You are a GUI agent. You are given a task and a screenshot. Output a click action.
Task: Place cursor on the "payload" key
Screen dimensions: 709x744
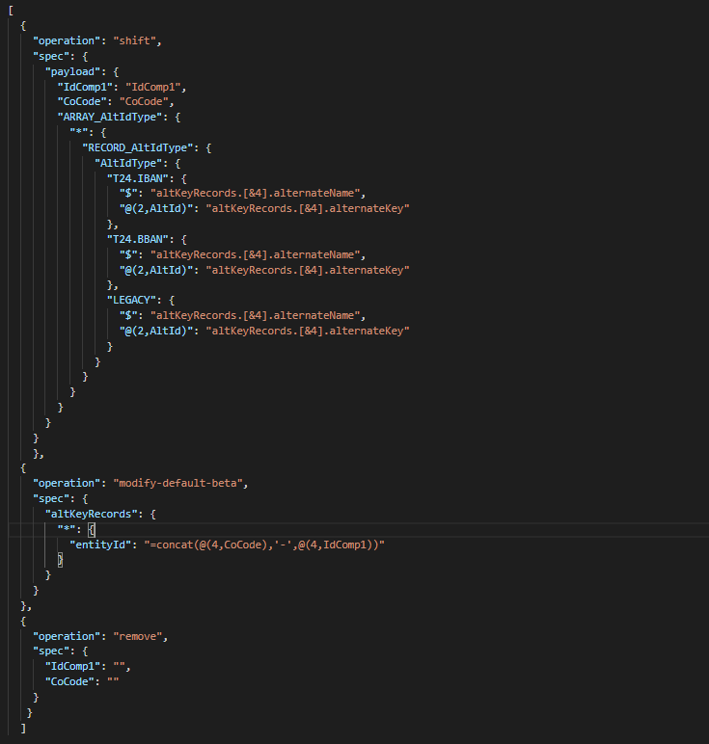coord(73,70)
